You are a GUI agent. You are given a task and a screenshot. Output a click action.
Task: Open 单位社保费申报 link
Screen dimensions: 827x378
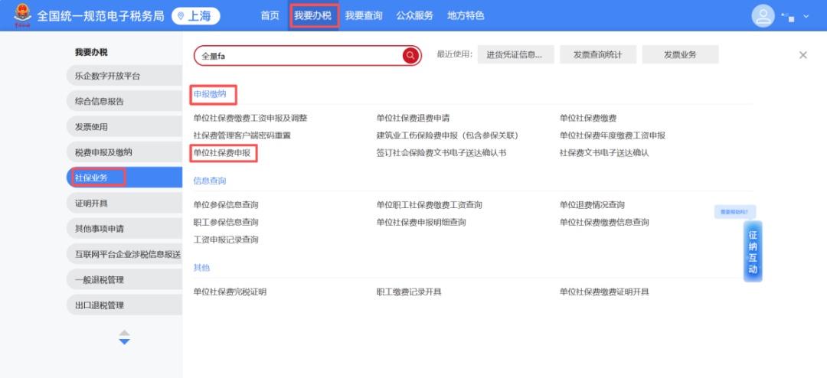click(x=222, y=153)
